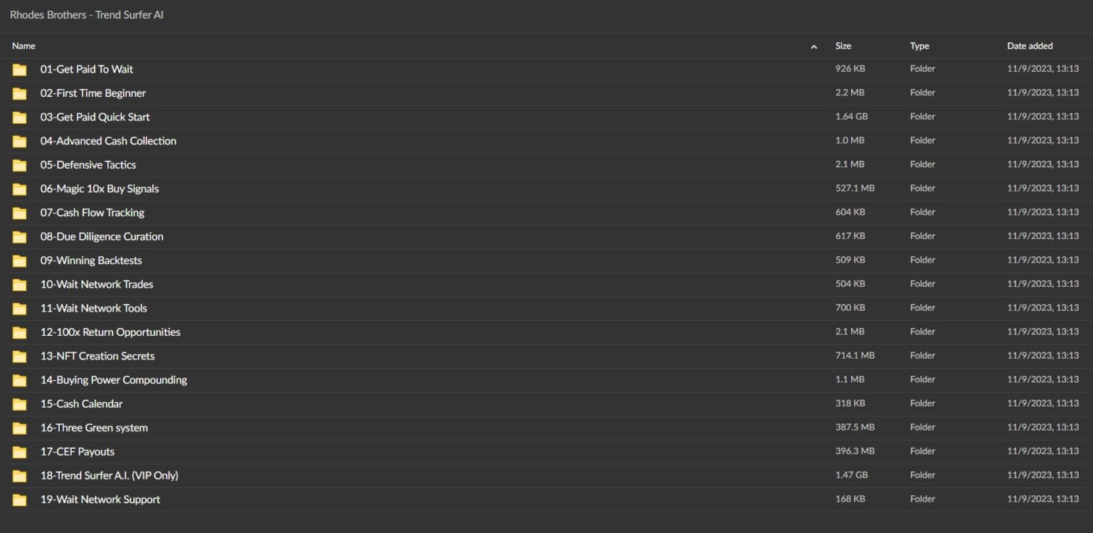Sort the list by Type column
The width and height of the screenshot is (1093, 533).
point(919,46)
